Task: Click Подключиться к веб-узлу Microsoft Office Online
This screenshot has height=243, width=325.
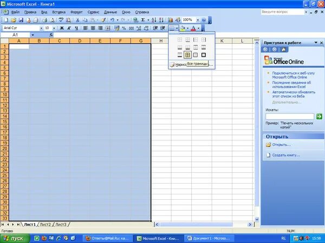Action: (293, 75)
